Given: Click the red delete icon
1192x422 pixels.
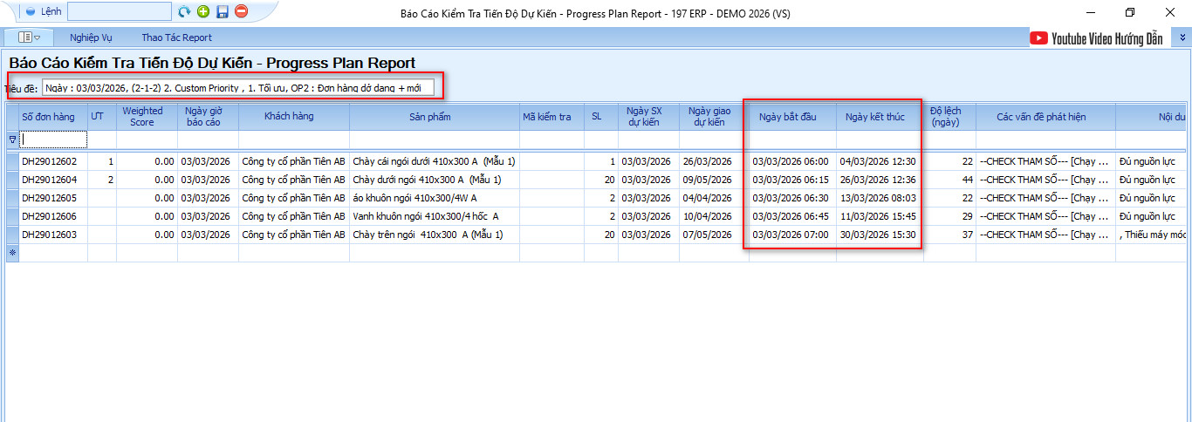Looking at the screenshot, I should point(242,12).
